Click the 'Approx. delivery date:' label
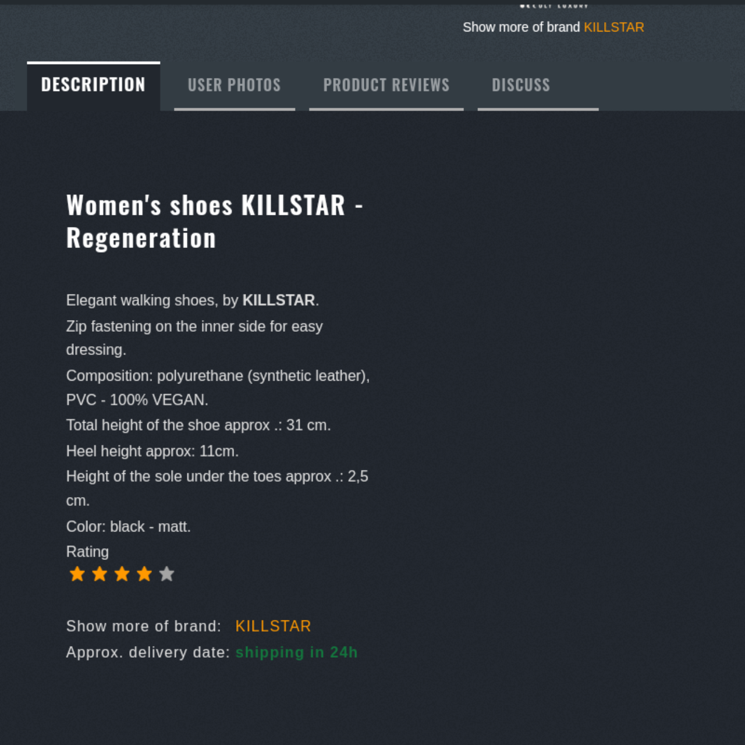Screen dimensions: 745x745 click(148, 652)
